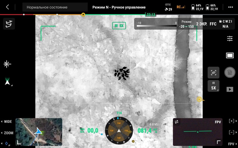Expand the FPV preview window corner

pos(219,142)
